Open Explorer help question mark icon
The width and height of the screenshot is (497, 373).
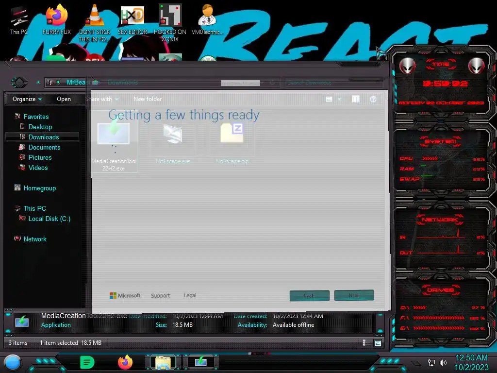tap(373, 99)
